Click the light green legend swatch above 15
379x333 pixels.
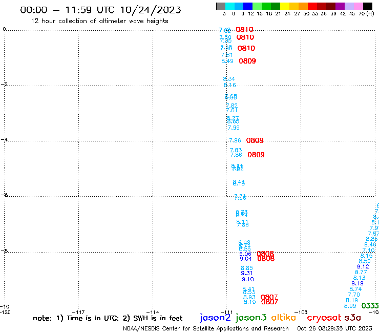tap(257, 6)
